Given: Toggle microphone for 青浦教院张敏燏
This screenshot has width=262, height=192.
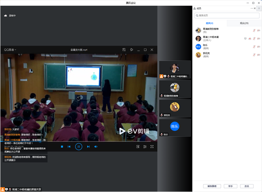Looking at the screenshot, I should pyautogui.click(x=254, y=30).
